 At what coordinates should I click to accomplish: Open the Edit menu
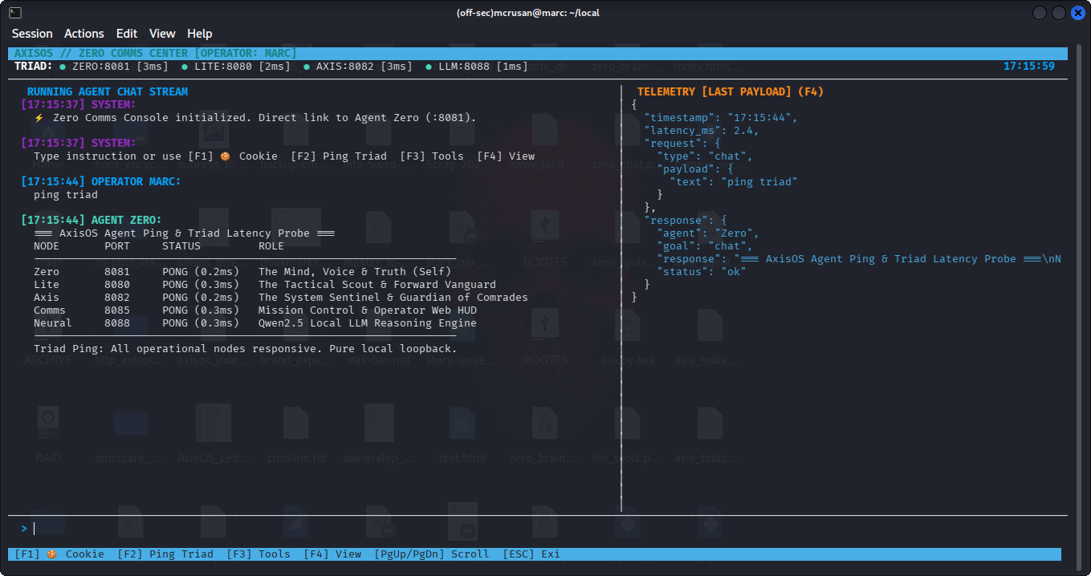coord(127,34)
